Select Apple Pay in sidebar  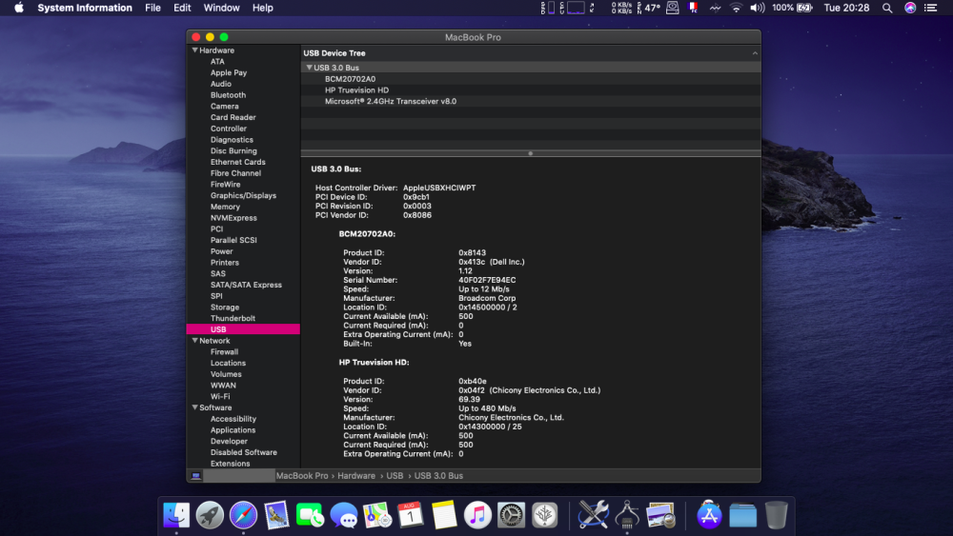[229, 72]
